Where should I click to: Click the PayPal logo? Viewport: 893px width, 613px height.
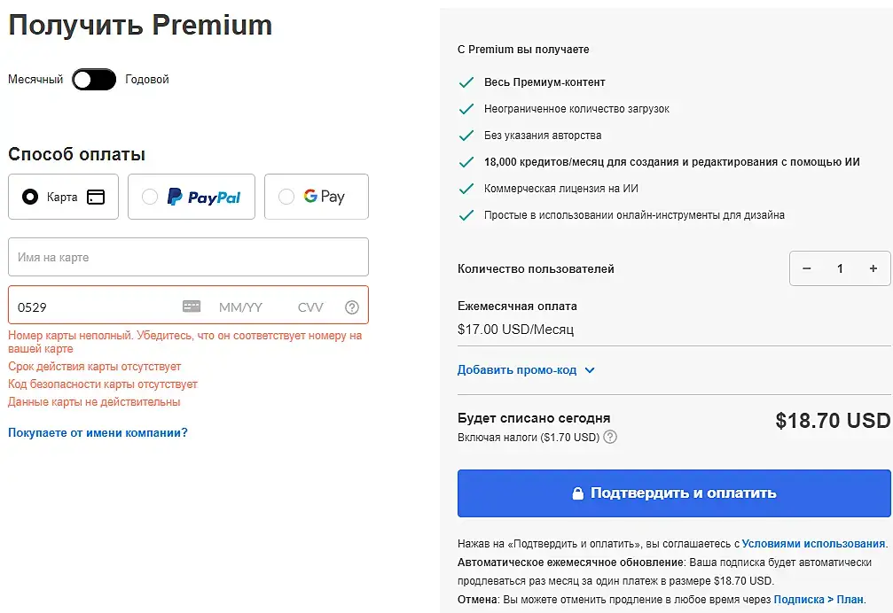(x=204, y=197)
